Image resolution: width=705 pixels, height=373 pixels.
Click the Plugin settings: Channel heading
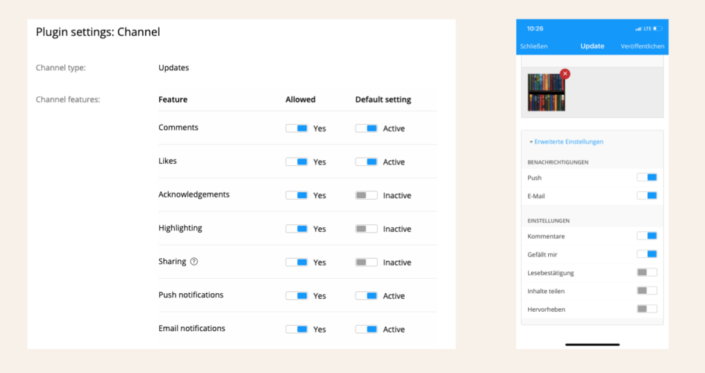(x=98, y=32)
